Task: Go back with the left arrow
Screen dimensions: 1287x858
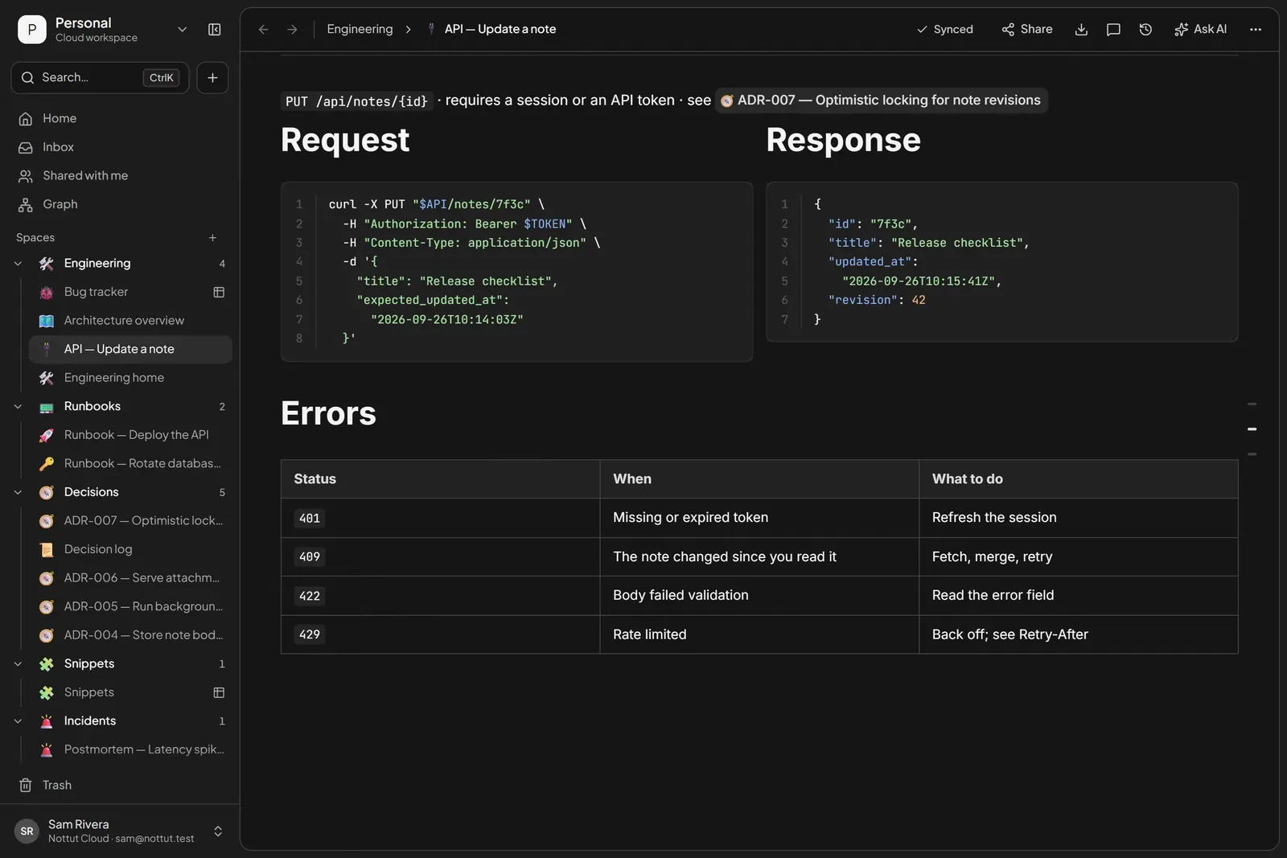Action: coord(263,30)
